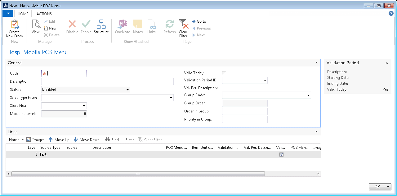Screen dimensions: 397x196
Task: Click the Clear Filter funnel icon
Action: tap(183, 24)
